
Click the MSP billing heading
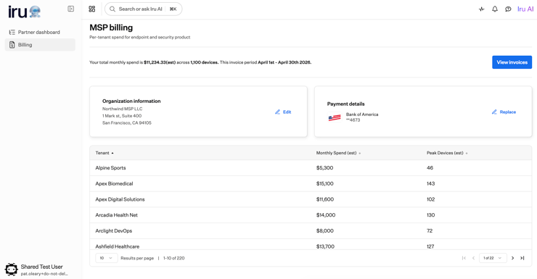click(x=111, y=28)
